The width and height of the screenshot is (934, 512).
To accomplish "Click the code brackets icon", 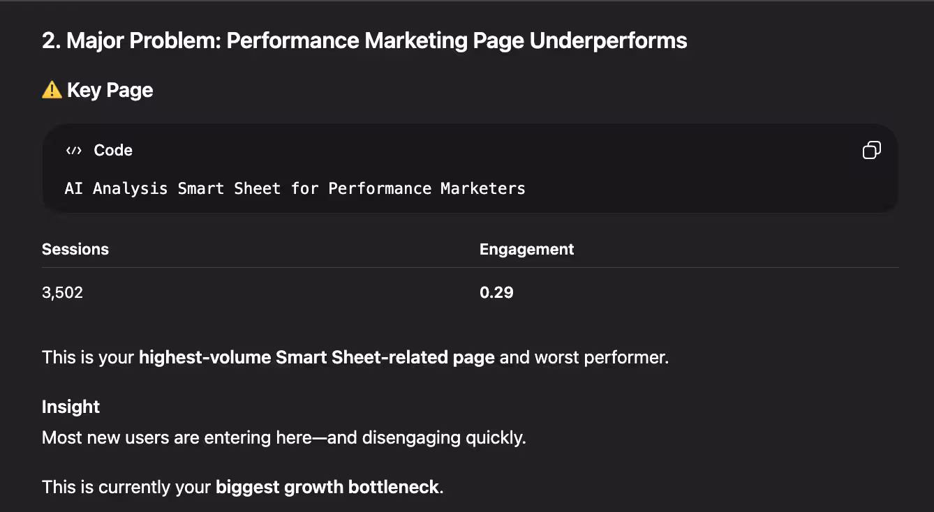I will pyautogui.click(x=73, y=151).
